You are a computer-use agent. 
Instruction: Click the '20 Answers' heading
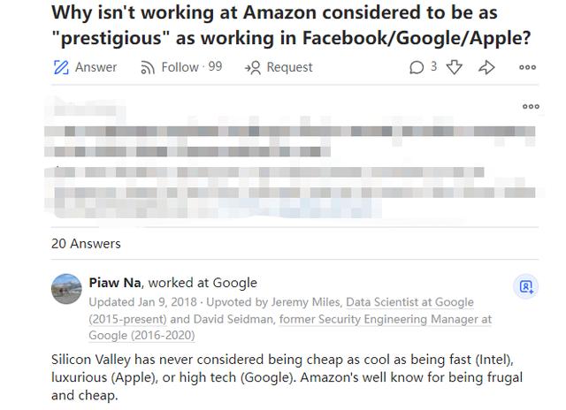tap(86, 243)
